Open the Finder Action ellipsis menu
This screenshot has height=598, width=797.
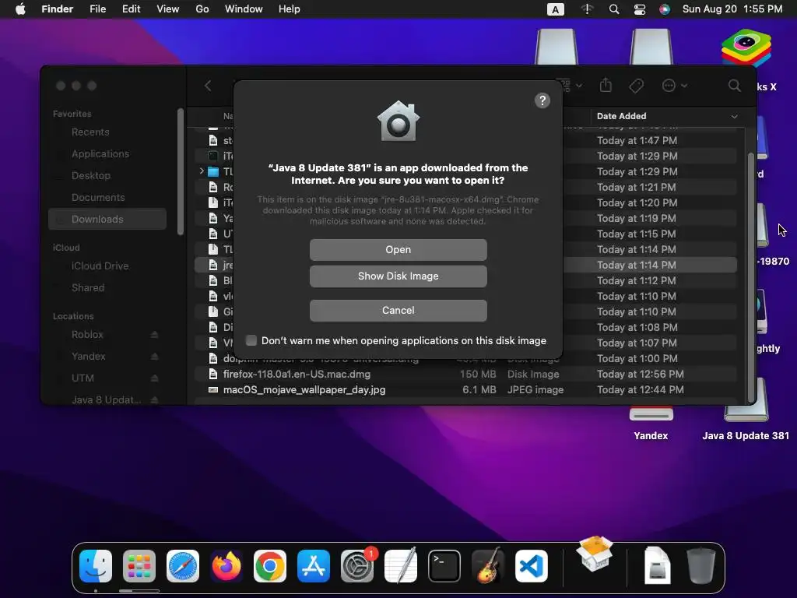point(675,86)
